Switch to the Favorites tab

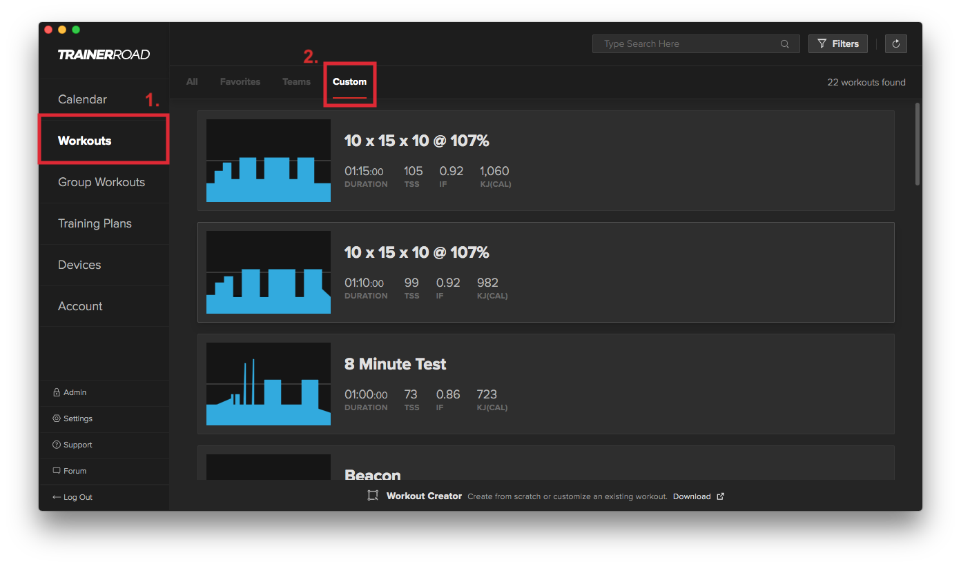pyautogui.click(x=240, y=81)
